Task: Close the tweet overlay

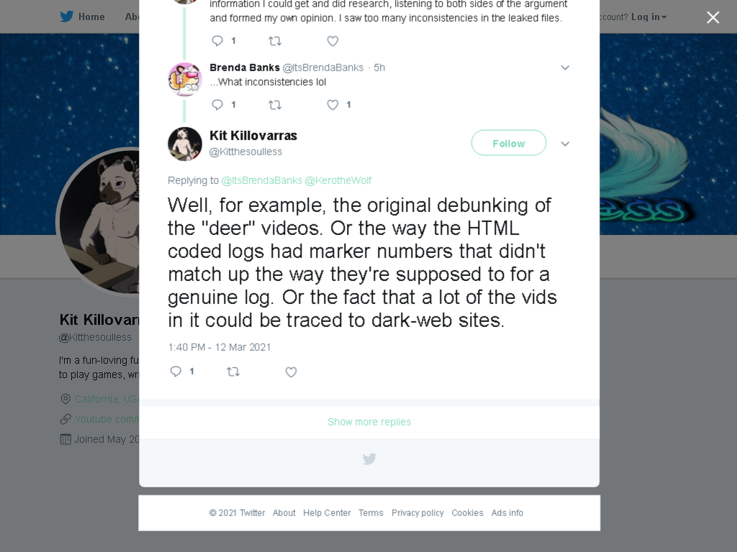Action: click(x=713, y=17)
